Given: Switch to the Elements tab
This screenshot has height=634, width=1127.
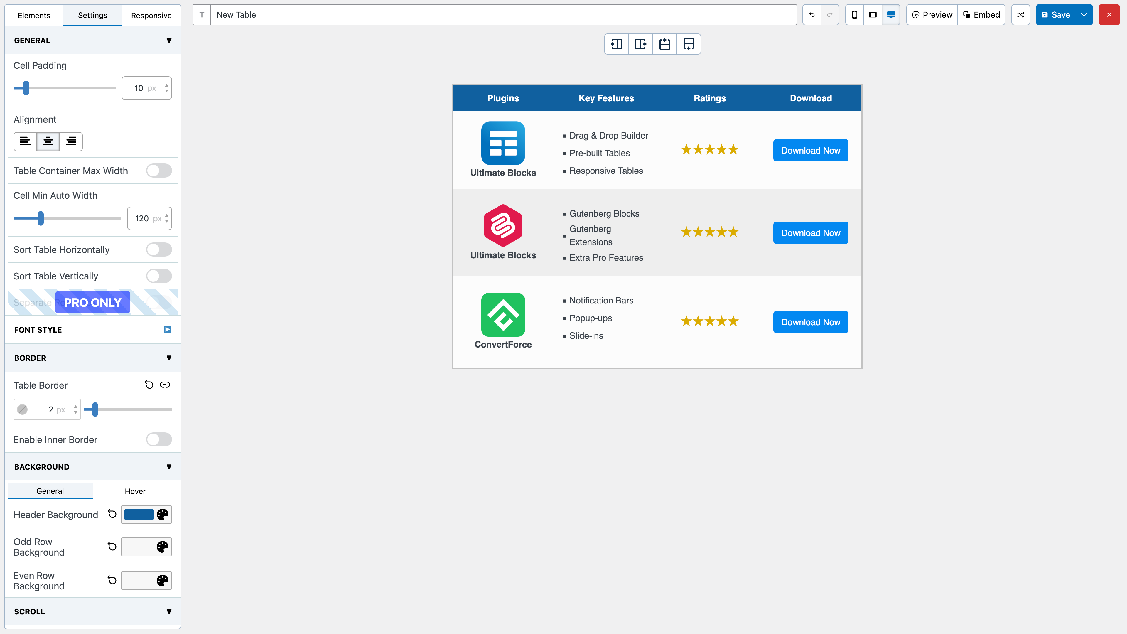Looking at the screenshot, I should coord(34,15).
